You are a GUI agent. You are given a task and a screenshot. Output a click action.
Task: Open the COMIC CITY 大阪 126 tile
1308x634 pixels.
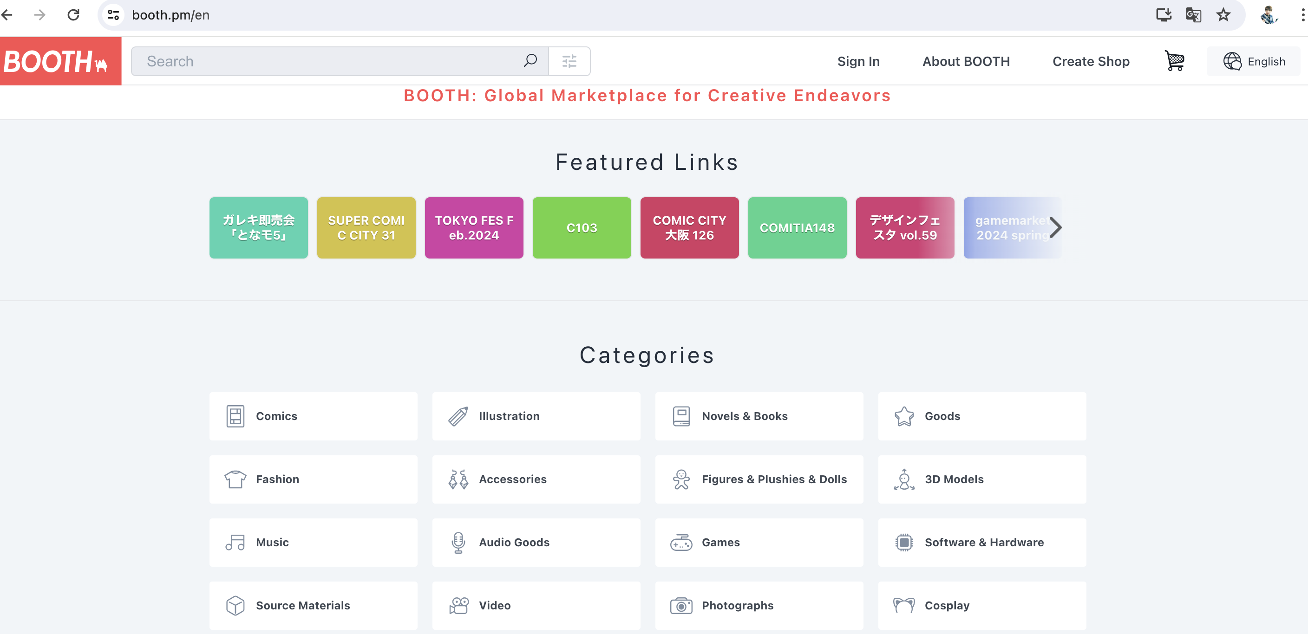coord(689,228)
